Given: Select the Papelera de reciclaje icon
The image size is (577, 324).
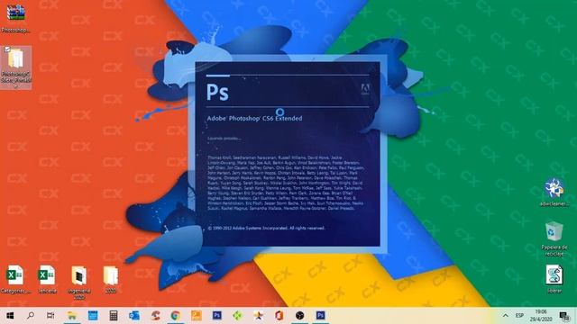Looking at the screenshot, I should [554, 238].
